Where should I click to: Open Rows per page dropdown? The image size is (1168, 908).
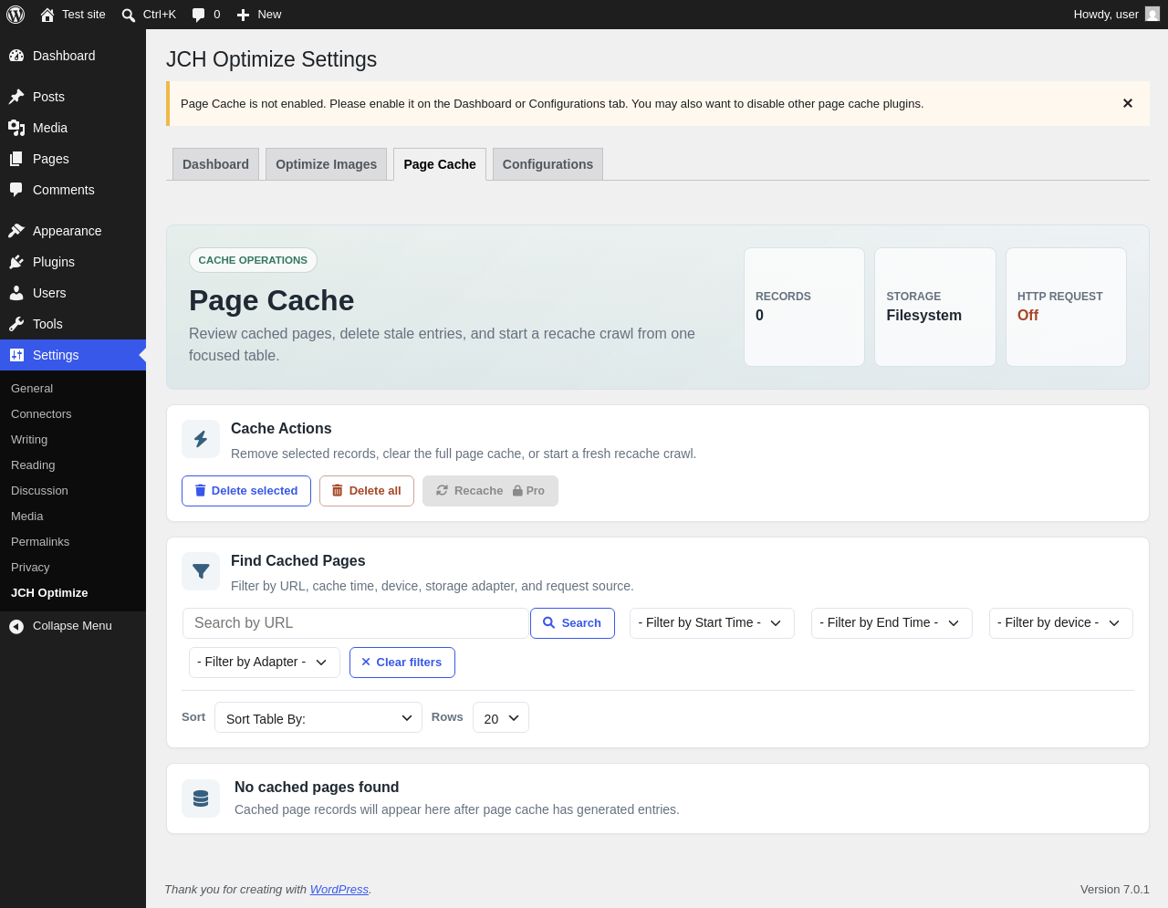(501, 718)
